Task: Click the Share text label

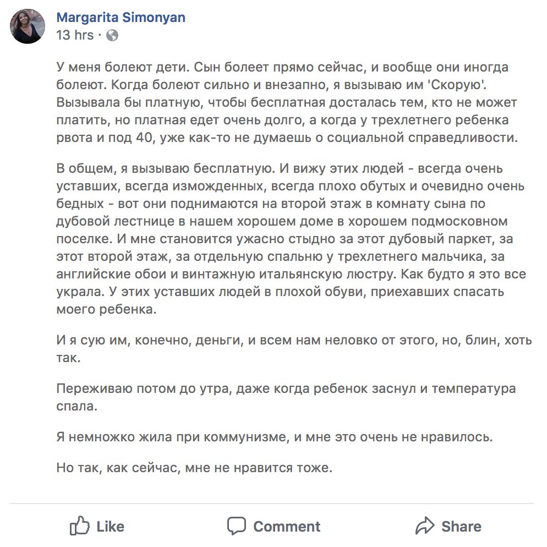Action: pyautogui.click(x=461, y=527)
